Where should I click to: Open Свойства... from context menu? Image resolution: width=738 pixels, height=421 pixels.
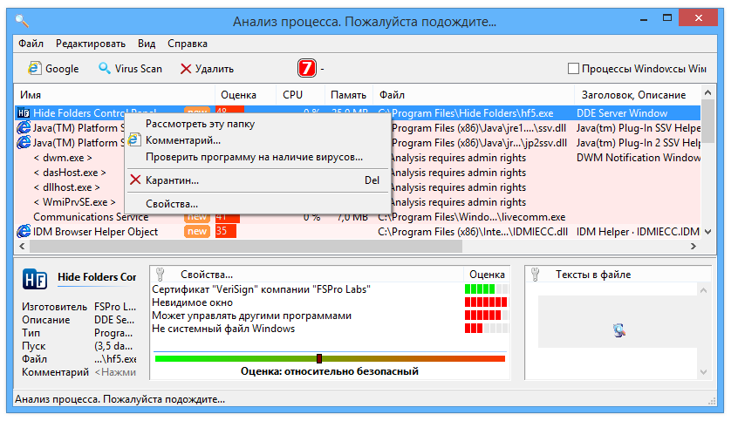[172, 204]
